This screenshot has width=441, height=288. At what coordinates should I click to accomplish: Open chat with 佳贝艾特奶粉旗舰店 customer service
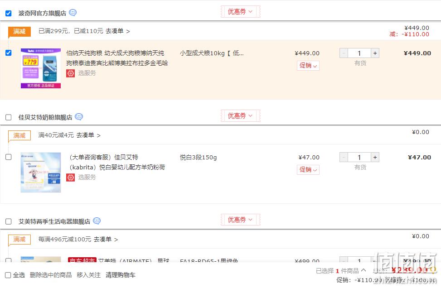[x=79, y=117]
